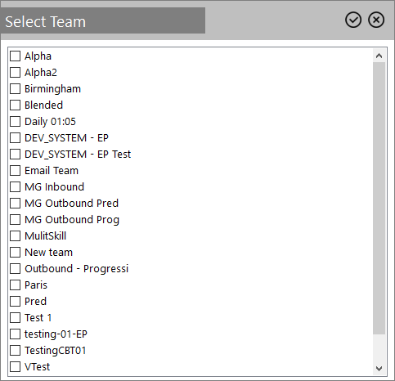The image size is (395, 381).
Task: Cancel dialog with the X circle icon
Action: [x=376, y=20]
